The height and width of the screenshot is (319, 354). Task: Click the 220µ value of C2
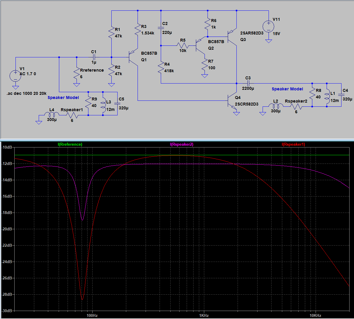pyautogui.click(x=167, y=33)
